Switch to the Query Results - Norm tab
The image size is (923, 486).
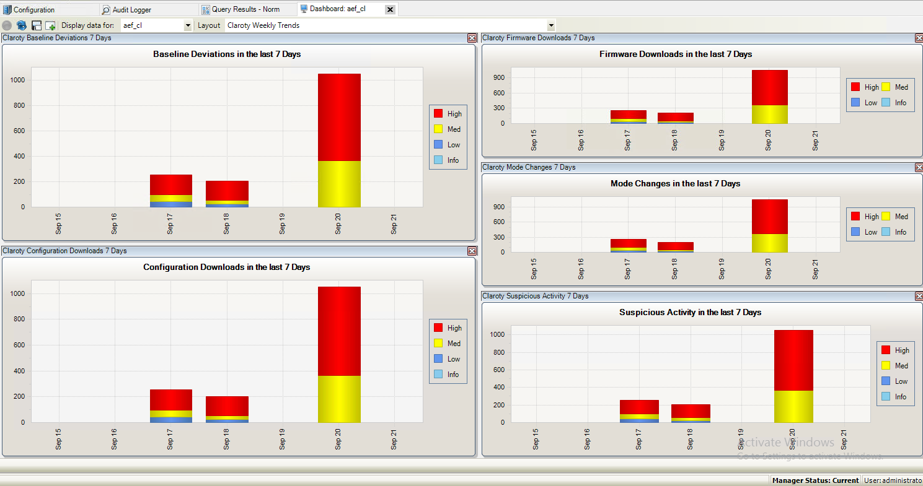click(x=245, y=9)
